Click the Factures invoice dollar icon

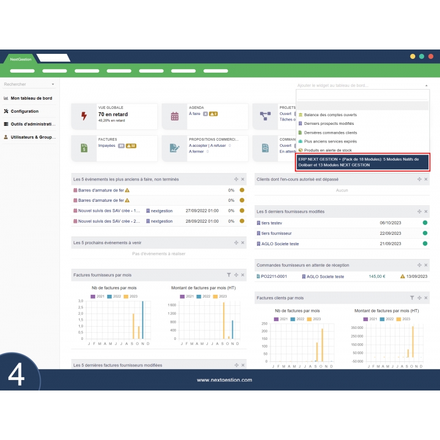[x=84, y=148]
